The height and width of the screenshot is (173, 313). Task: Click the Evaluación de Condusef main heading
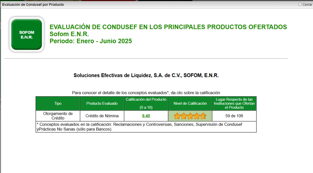click(168, 27)
